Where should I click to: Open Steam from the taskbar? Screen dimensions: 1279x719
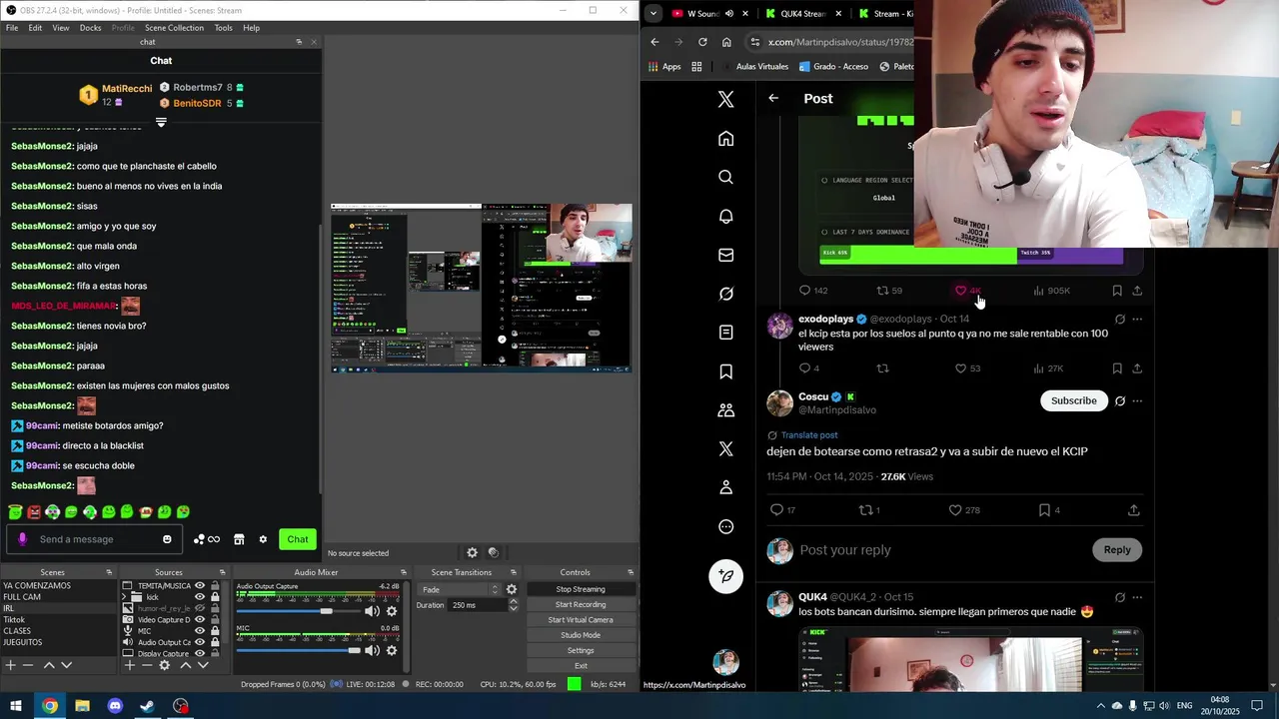tap(147, 706)
